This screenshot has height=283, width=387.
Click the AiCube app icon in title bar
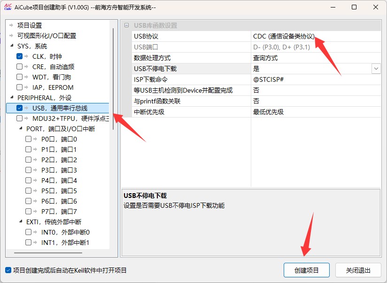coord(8,7)
